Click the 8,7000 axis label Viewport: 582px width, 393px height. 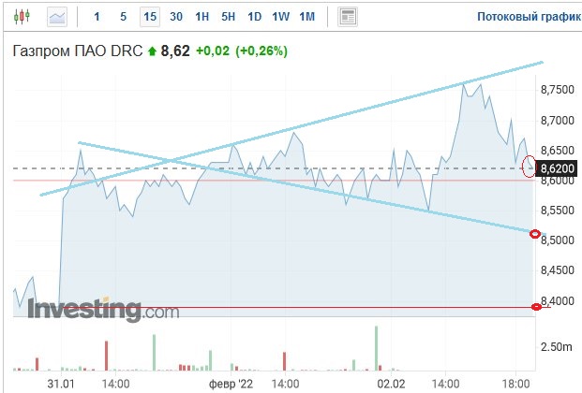coord(558,120)
